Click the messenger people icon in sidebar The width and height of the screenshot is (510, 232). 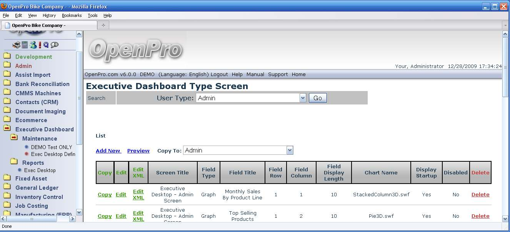tap(33, 45)
